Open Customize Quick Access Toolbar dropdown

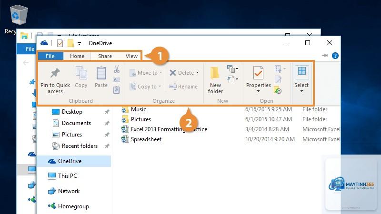79,44
